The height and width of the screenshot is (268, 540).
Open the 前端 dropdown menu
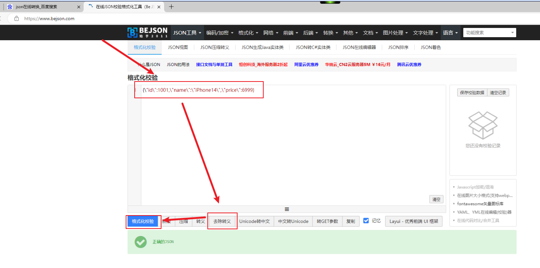pyautogui.click(x=290, y=33)
